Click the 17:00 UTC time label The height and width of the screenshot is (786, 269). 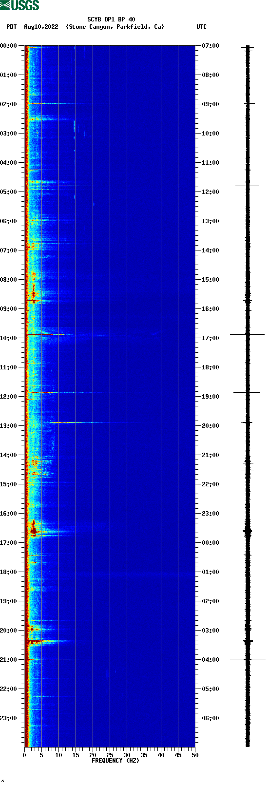tap(211, 338)
